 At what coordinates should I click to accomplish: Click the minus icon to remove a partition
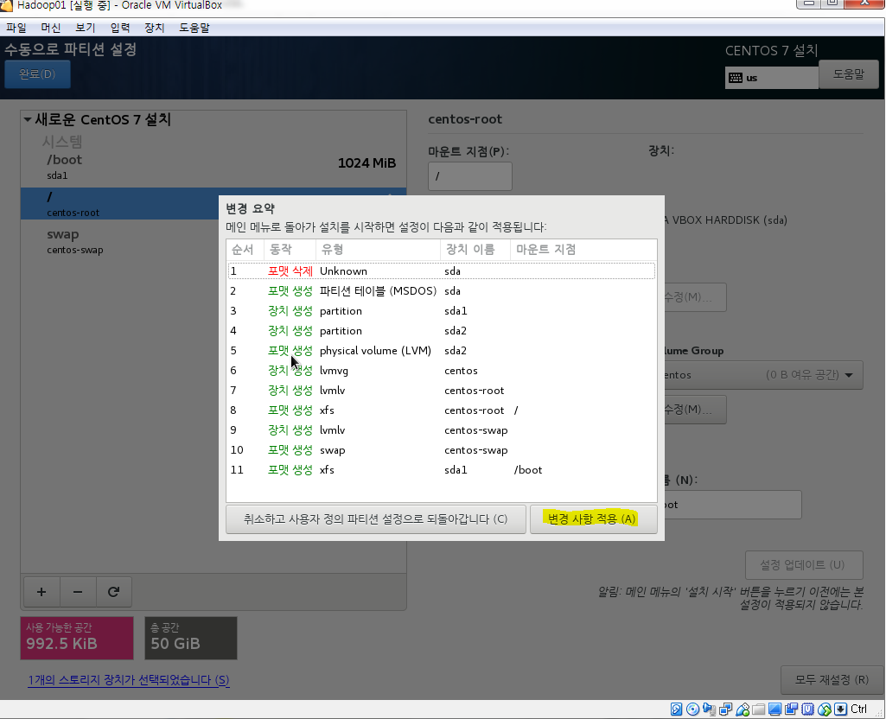point(78,591)
